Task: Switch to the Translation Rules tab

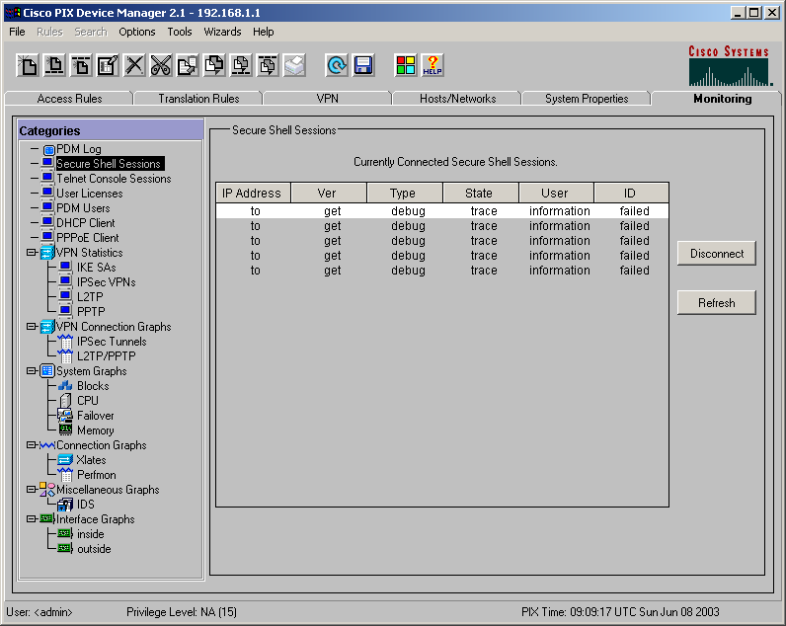Action: pos(198,98)
